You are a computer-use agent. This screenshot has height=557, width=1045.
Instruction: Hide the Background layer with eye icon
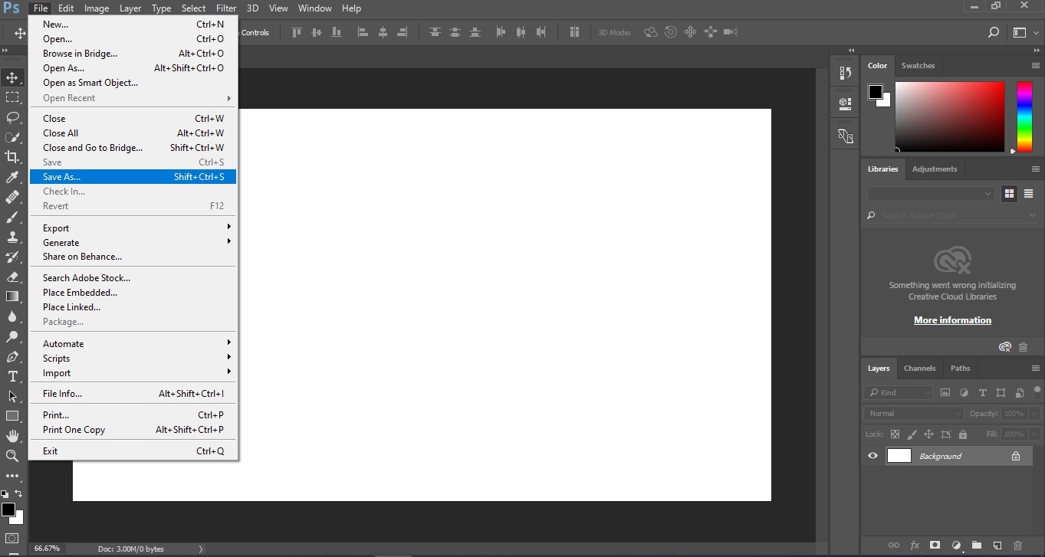click(x=872, y=456)
